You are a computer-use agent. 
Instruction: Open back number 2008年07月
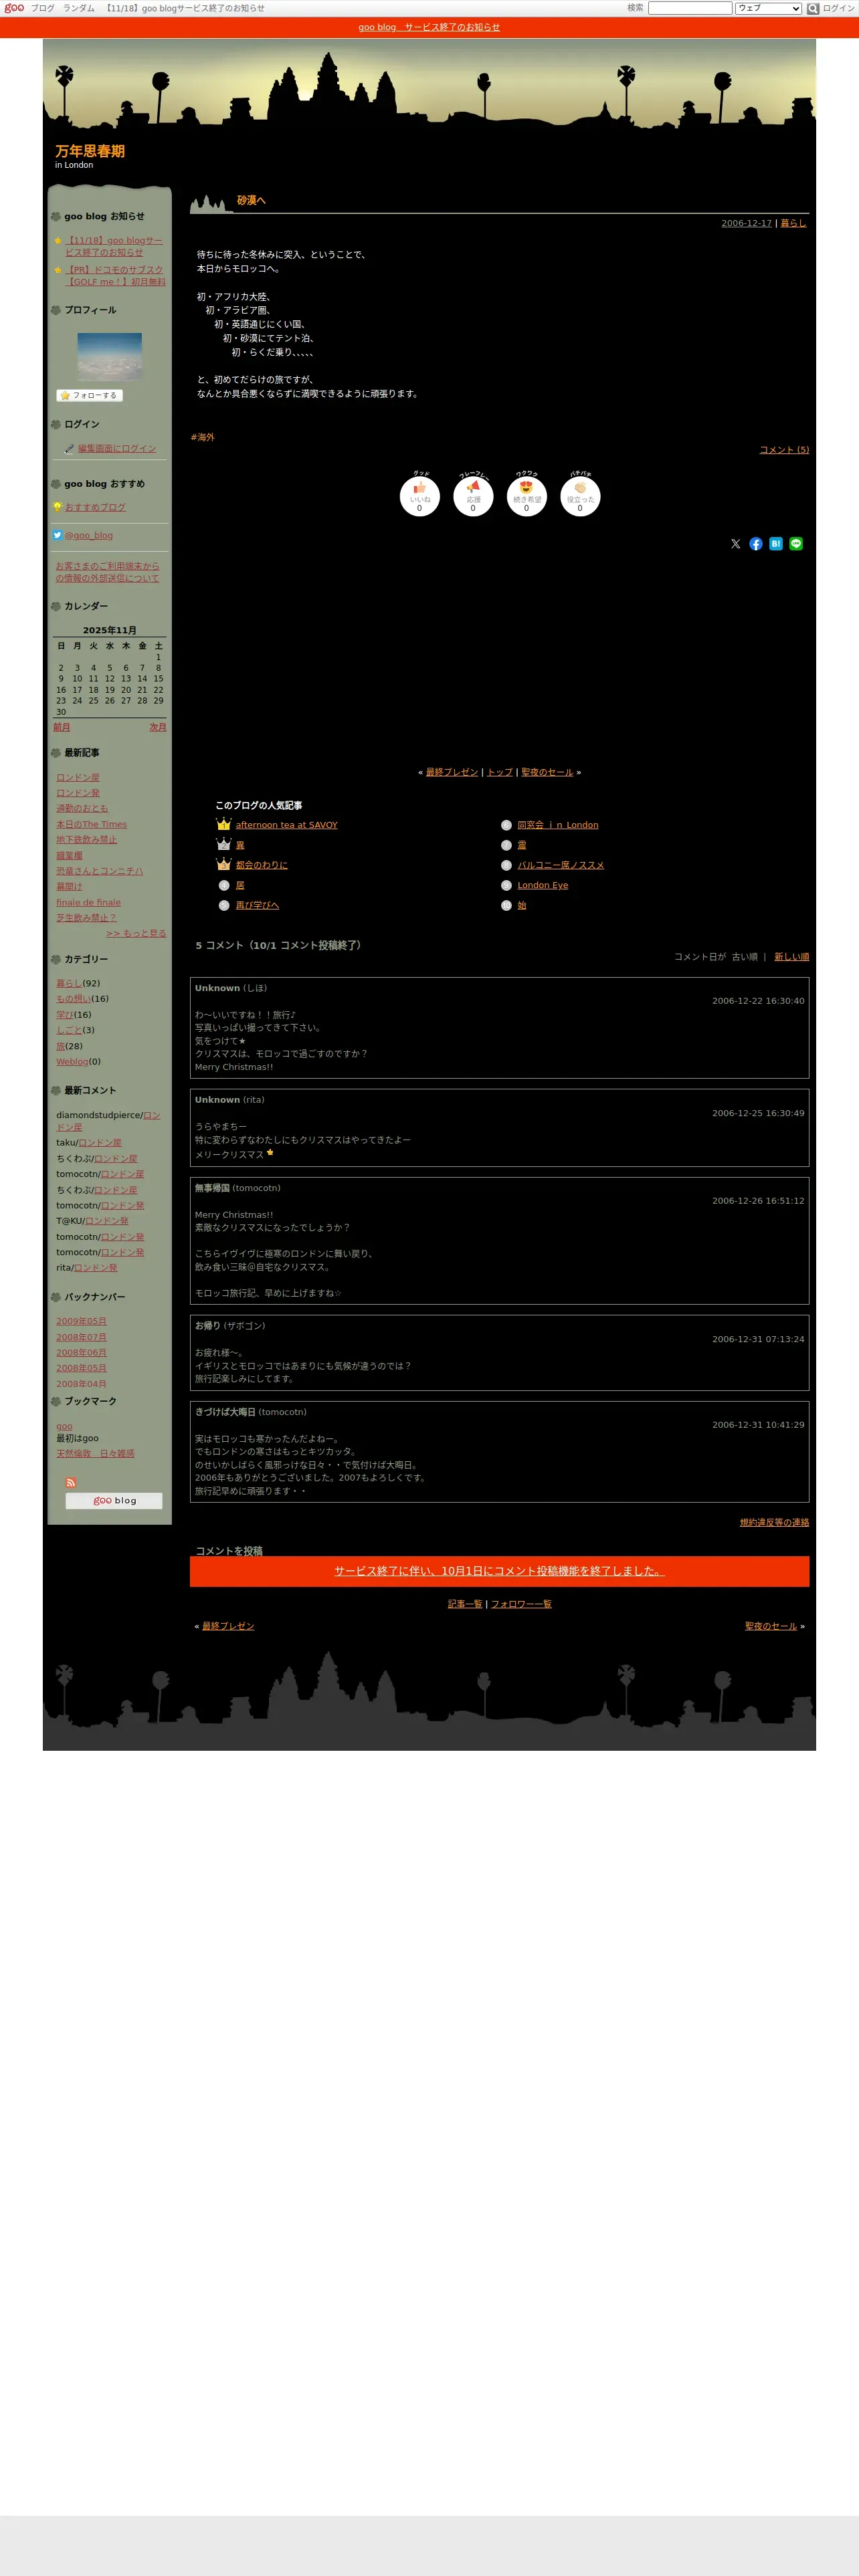pos(81,1338)
